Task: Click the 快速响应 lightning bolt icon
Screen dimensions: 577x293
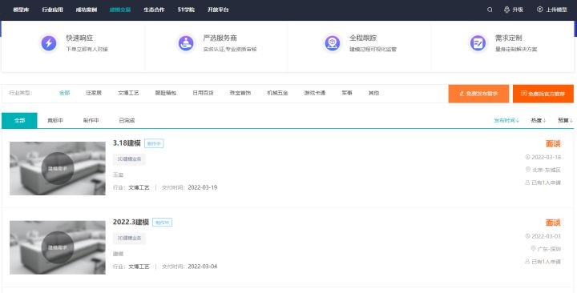Action: click(x=49, y=43)
